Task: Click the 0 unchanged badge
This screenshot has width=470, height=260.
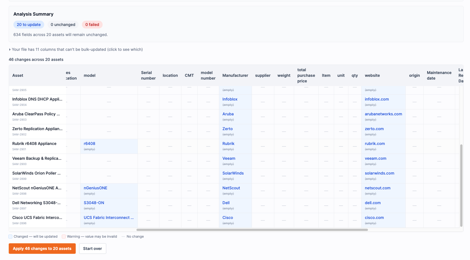Action: [63, 25]
